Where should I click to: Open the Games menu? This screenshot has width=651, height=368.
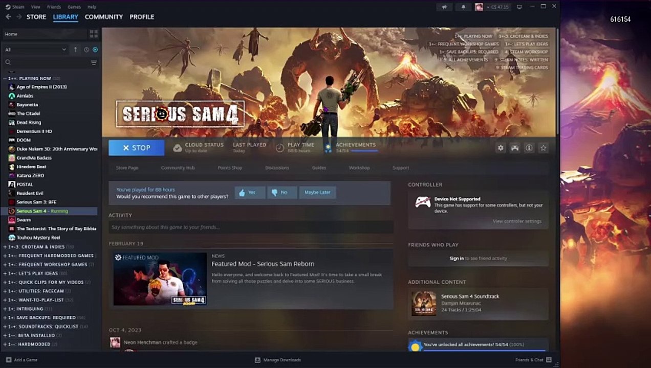click(74, 7)
